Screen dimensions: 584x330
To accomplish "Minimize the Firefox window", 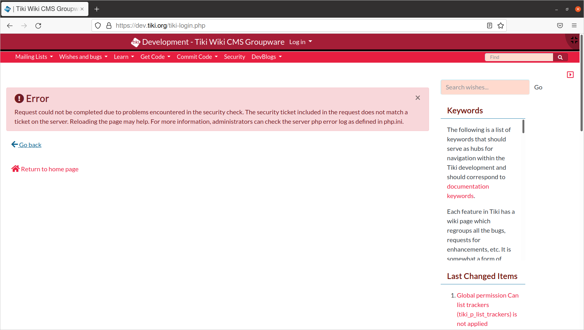I will point(557,9).
